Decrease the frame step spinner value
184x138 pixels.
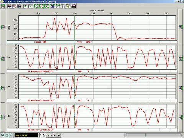[x=44, y=136]
